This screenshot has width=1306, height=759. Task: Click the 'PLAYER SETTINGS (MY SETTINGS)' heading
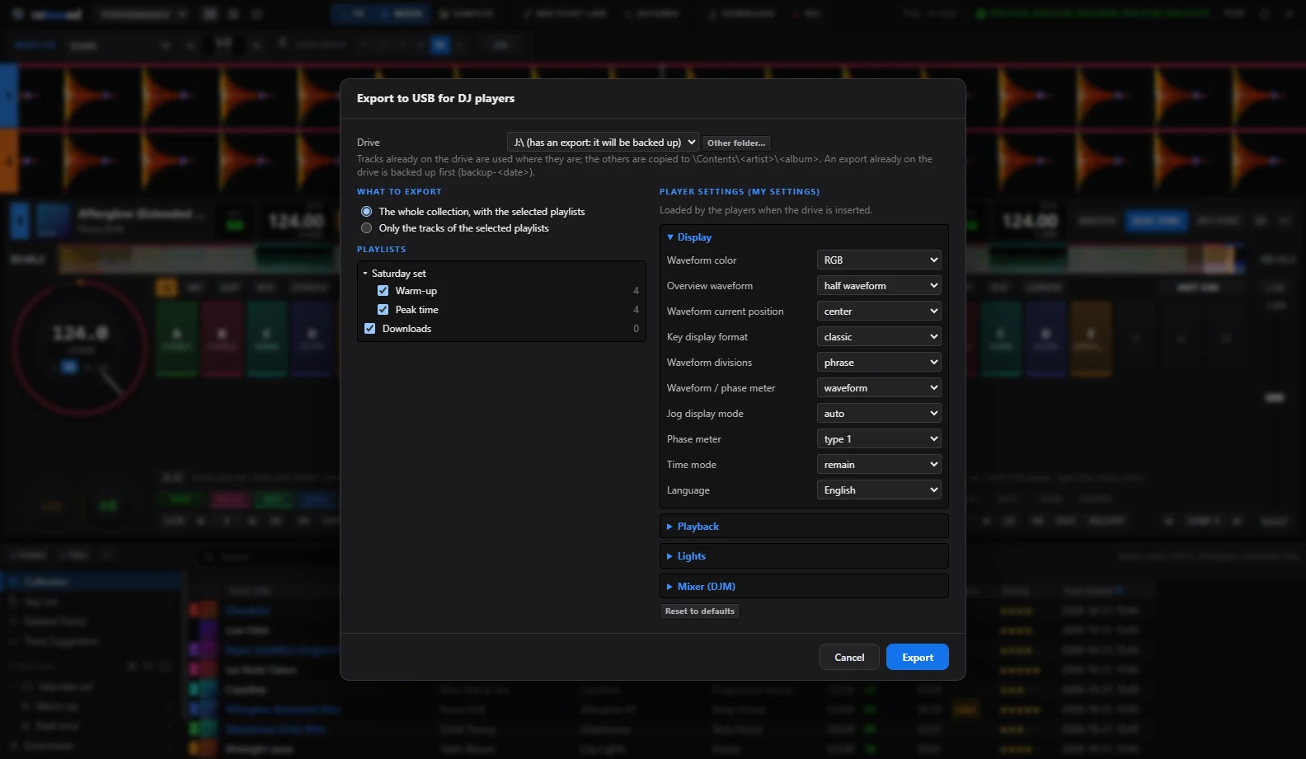[740, 192]
